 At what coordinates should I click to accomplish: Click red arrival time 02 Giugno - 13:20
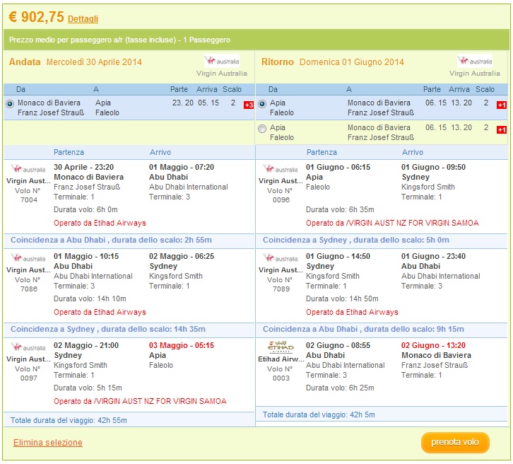pyautogui.click(x=433, y=345)
